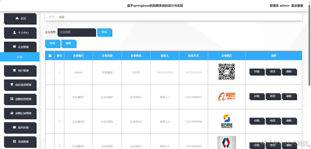Click the 联系方式 column header
The width and height of the screenshot is (311, 149).
point(194,56)
